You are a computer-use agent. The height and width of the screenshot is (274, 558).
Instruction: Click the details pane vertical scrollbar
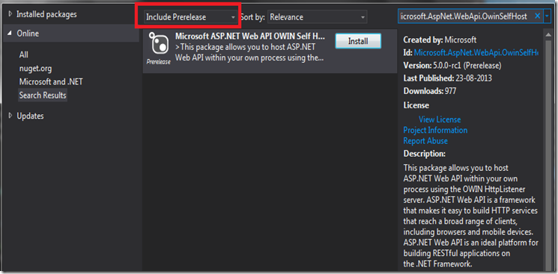click(x=548, y=149)
